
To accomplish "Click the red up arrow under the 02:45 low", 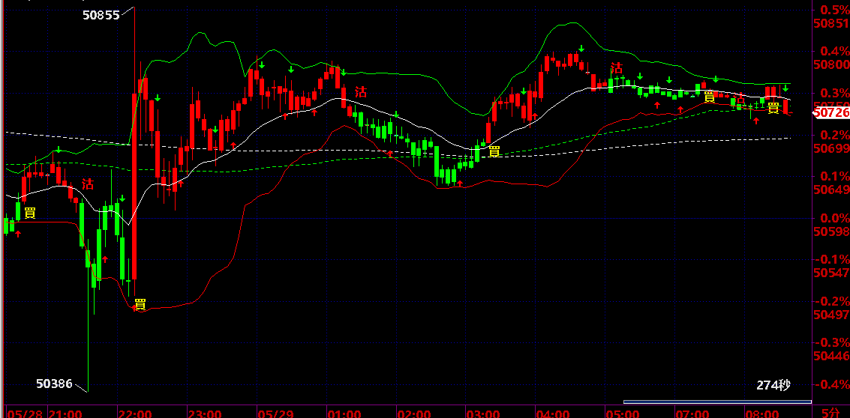I will pyautogui.click(x=460, y=184).
